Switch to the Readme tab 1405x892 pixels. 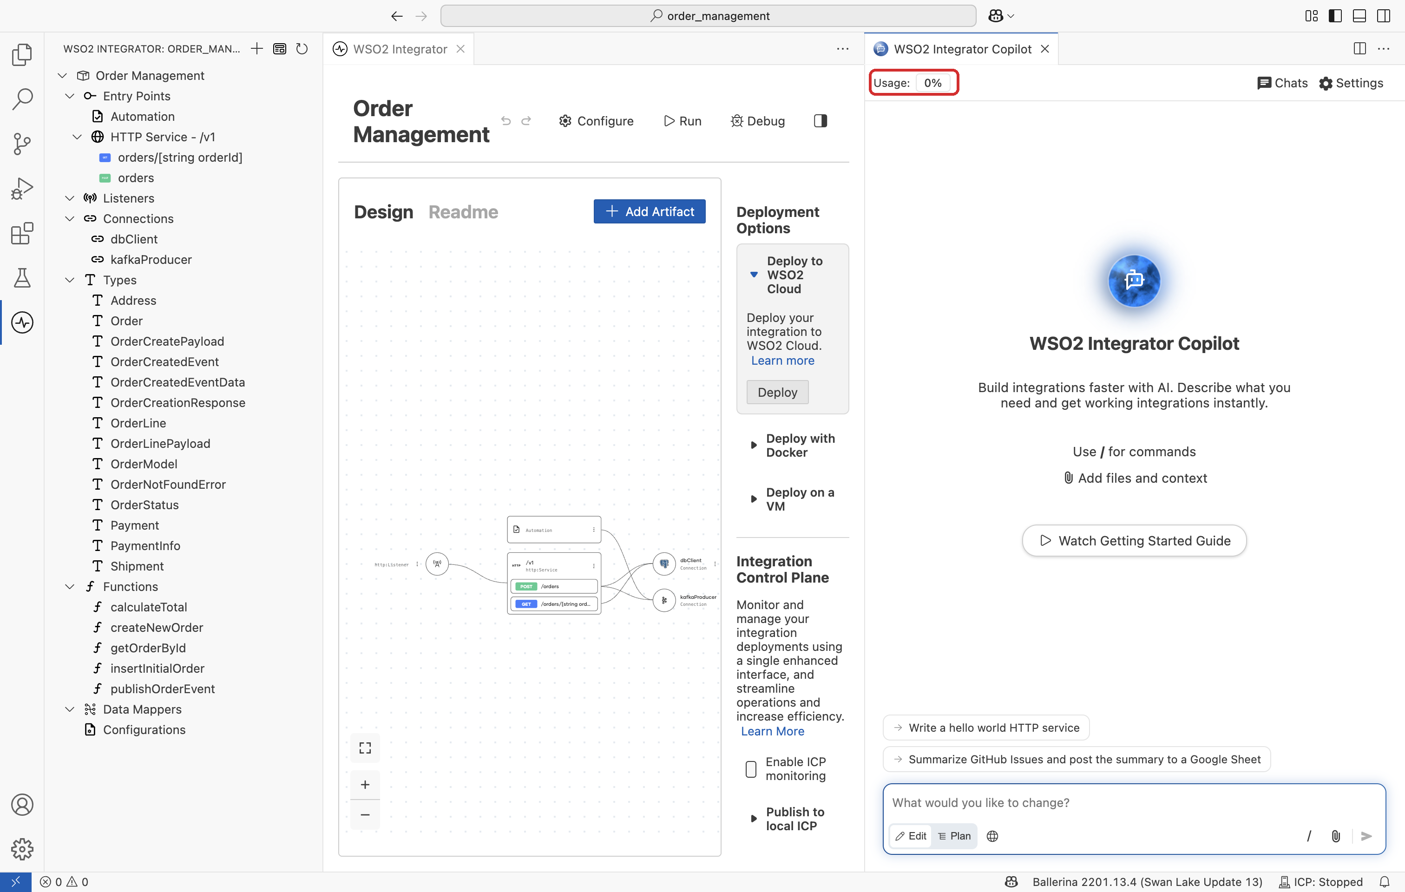(x=463, y=212)
